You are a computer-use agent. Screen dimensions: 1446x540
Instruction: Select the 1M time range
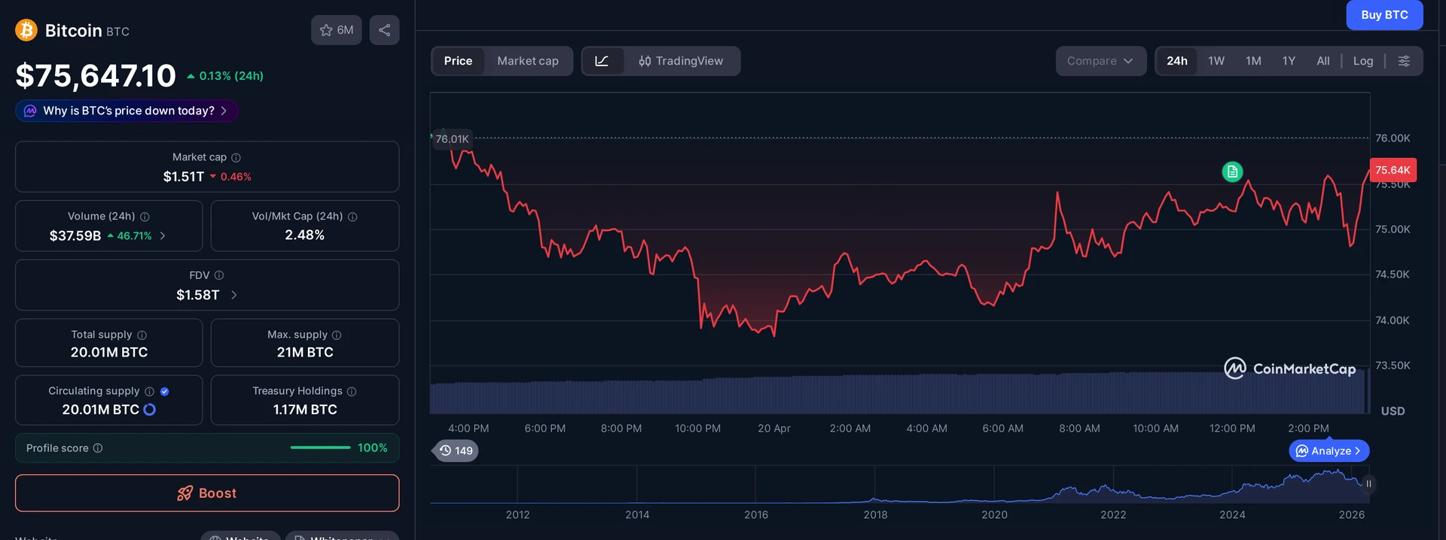(1253, 61)
